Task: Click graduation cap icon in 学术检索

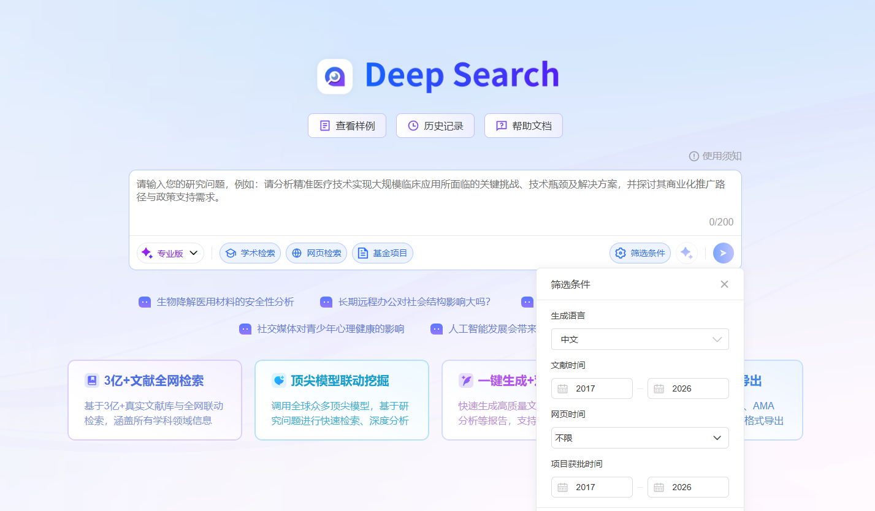Action: [x=231, y=253]
